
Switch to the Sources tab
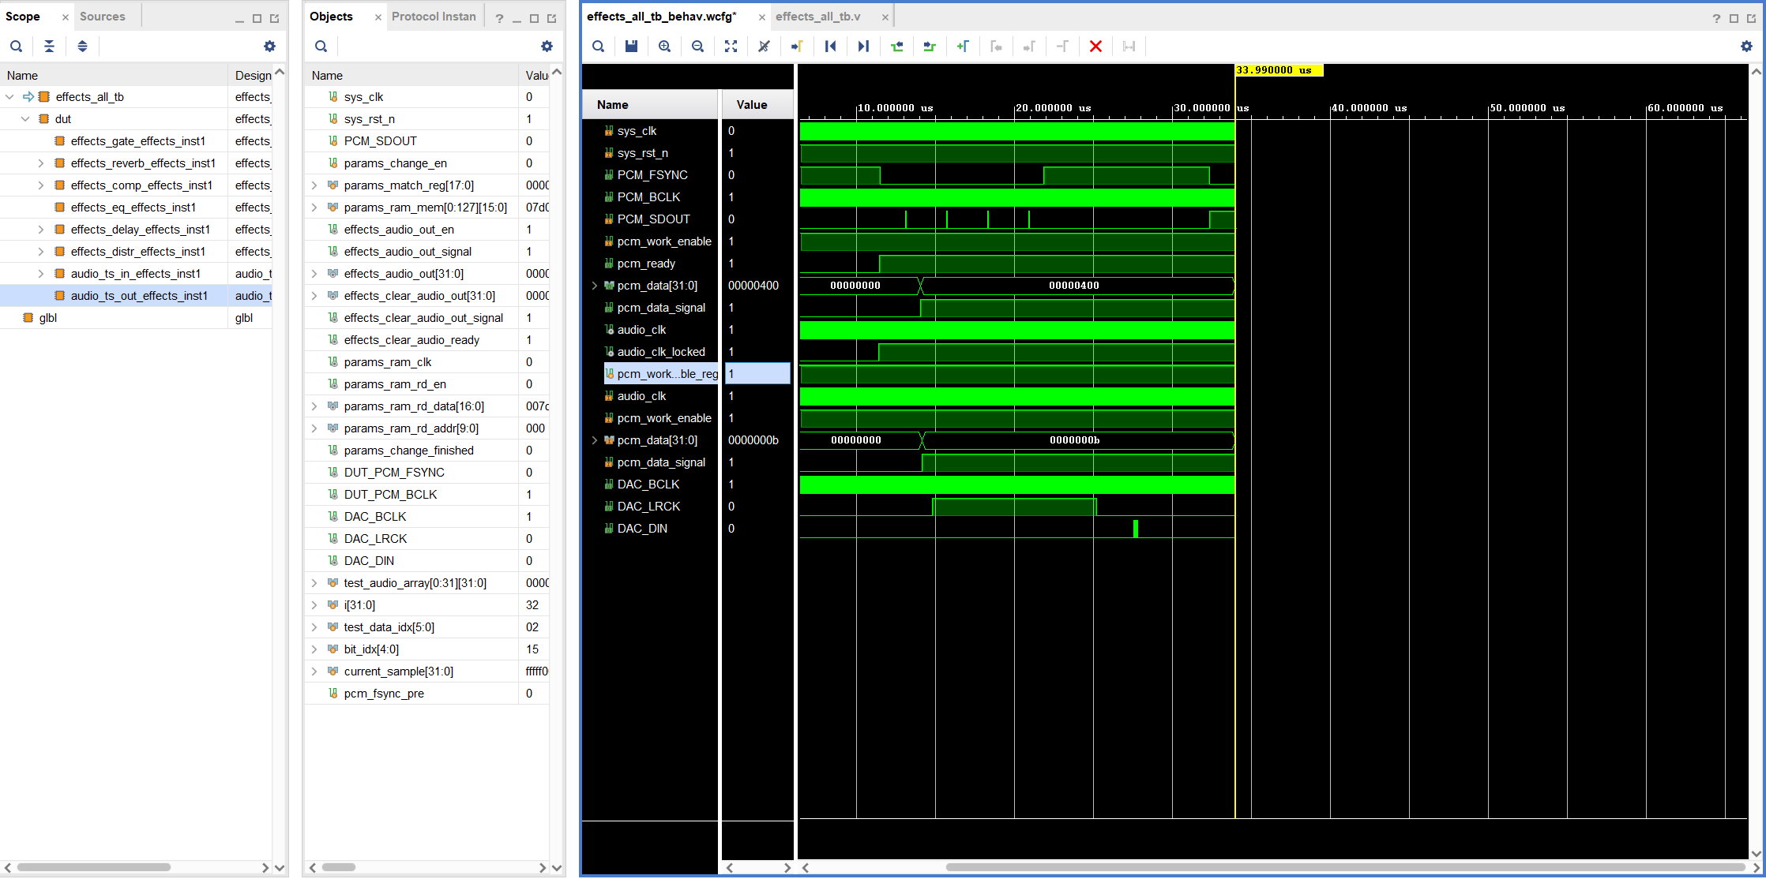point(102,17)
